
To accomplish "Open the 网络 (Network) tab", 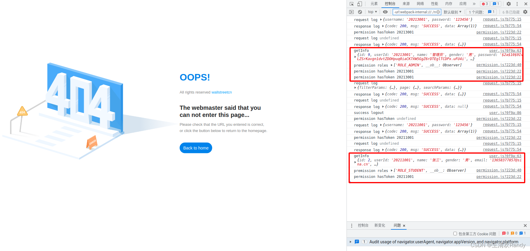I will [420, 4].
